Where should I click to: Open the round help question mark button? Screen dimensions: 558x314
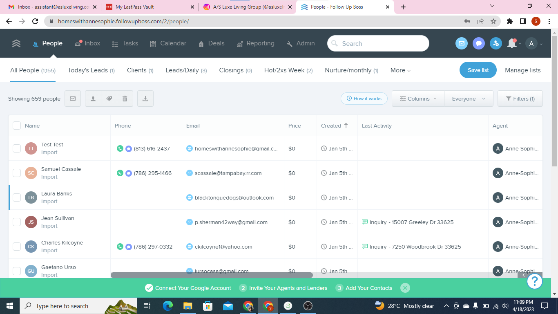[535, 281]
